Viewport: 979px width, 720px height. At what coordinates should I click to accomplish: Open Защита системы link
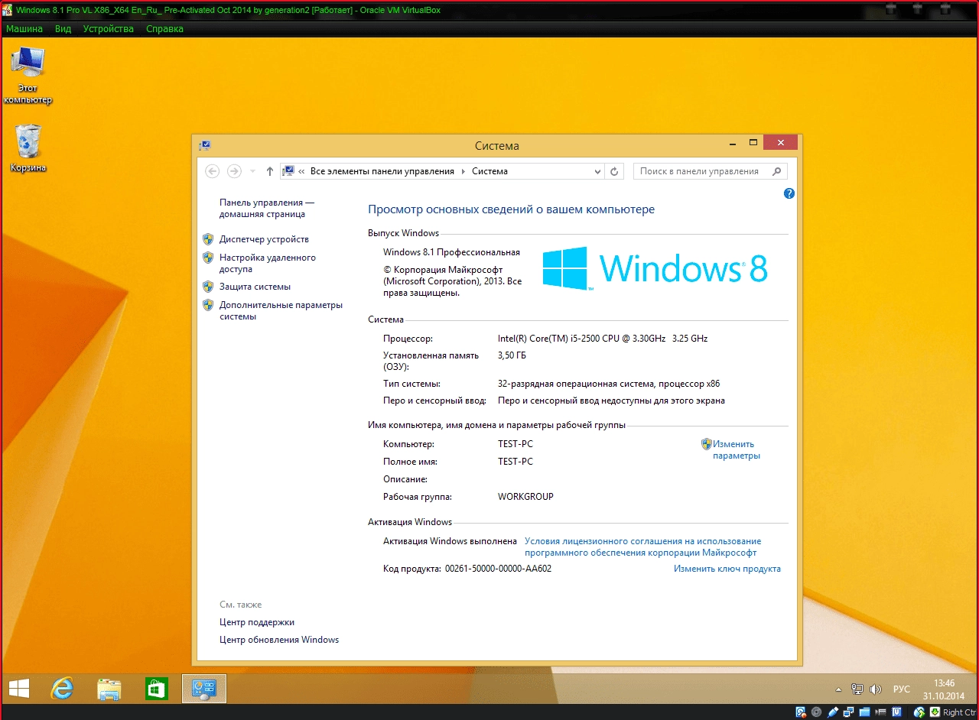point(255,287)
